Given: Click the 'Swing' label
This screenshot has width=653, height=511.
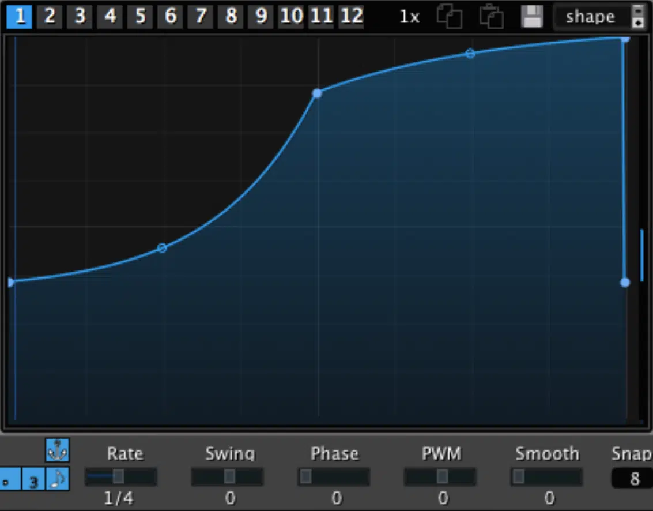Looking at the screenshot, I should [x=230, y=453].
